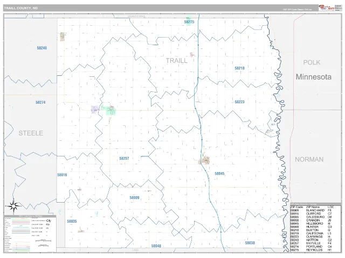Viewport: 345px width, 258px height.
Task: Click the 'POLK' county label
Action: (312, 62)
